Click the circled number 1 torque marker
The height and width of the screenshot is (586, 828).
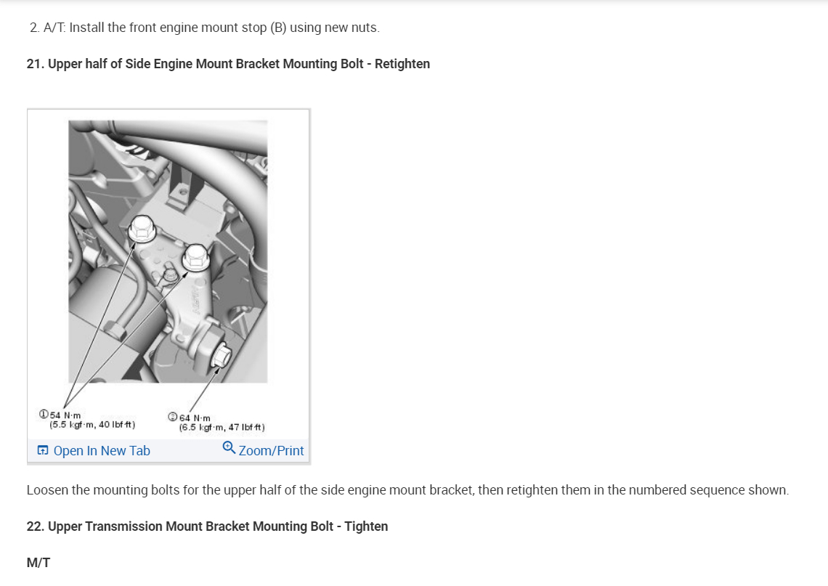[44, 414]
